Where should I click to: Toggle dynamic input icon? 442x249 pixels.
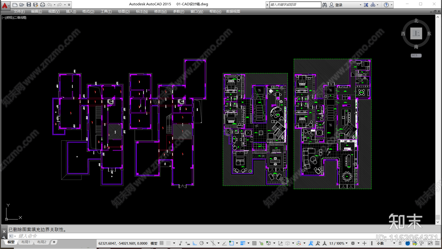click(x=188, y=243)
